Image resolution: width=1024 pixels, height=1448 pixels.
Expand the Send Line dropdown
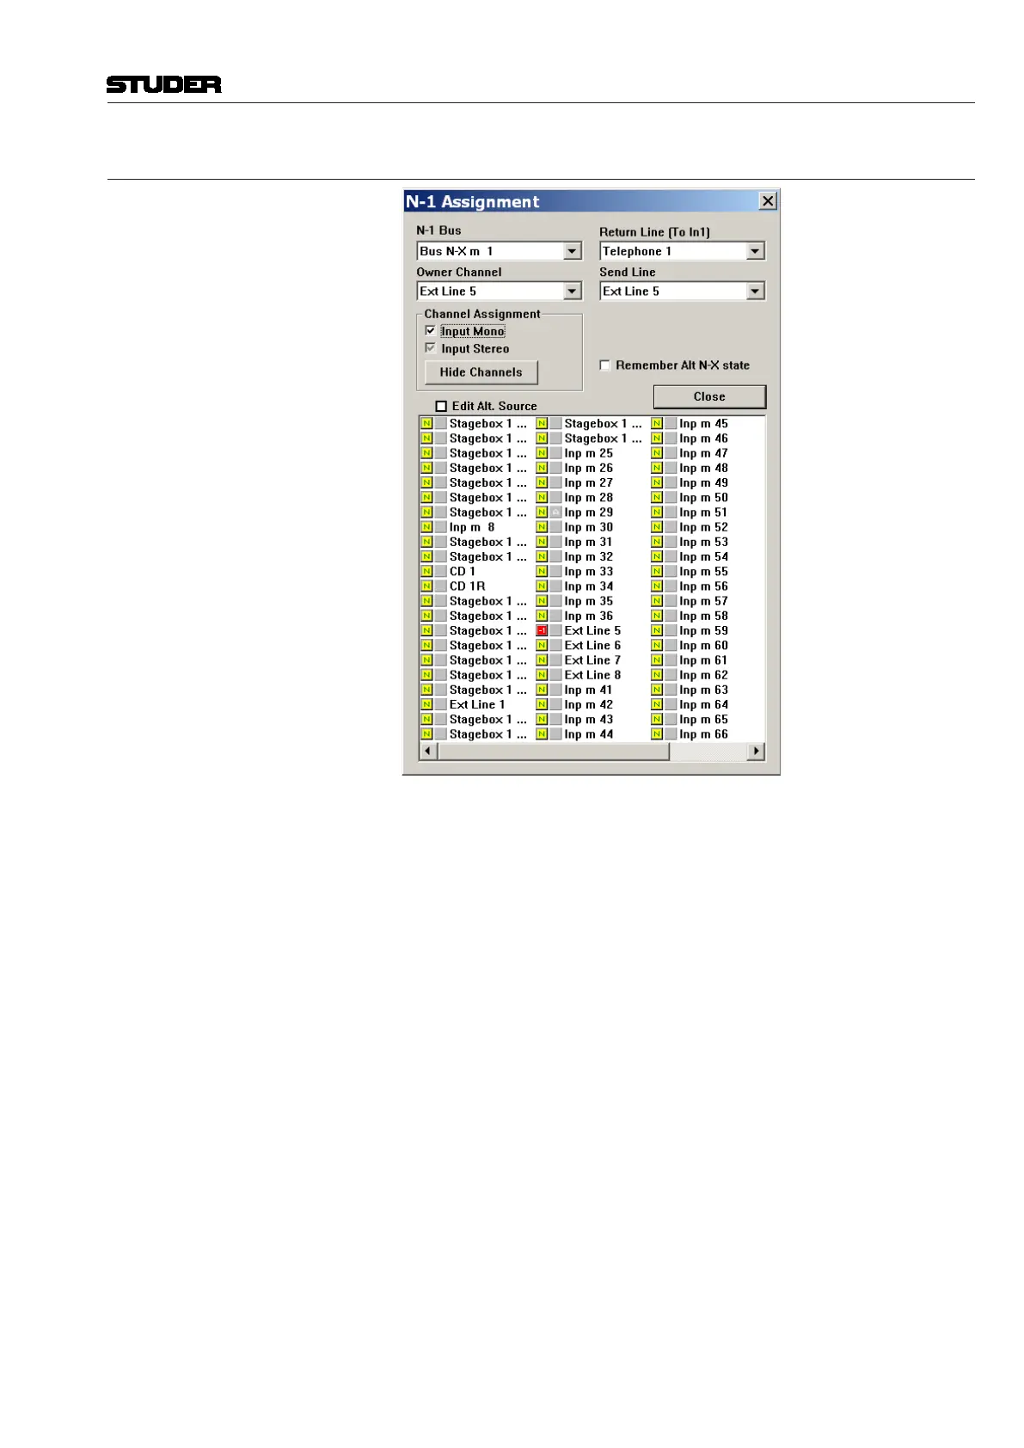pyautogui.click(x=755, y=291)
